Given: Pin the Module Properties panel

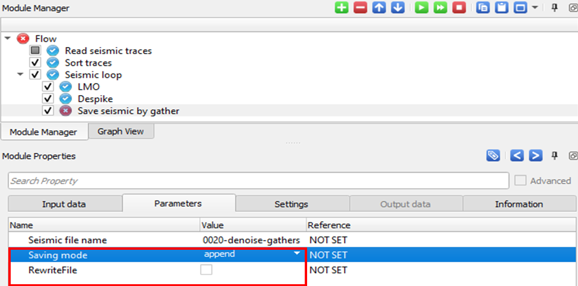Looking at the screenshot, I should (555, 156).
